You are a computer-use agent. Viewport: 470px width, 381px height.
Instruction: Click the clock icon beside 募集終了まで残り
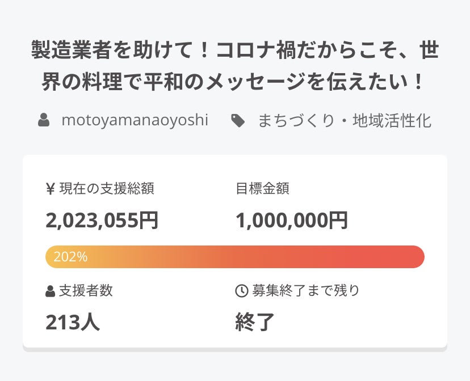pyautogui.click(x=241, y=291)
